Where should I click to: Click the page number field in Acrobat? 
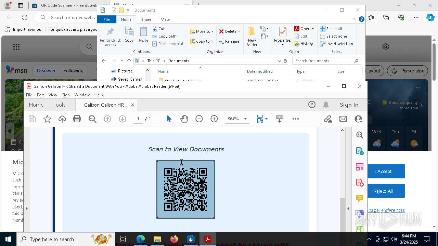[138, 119]
